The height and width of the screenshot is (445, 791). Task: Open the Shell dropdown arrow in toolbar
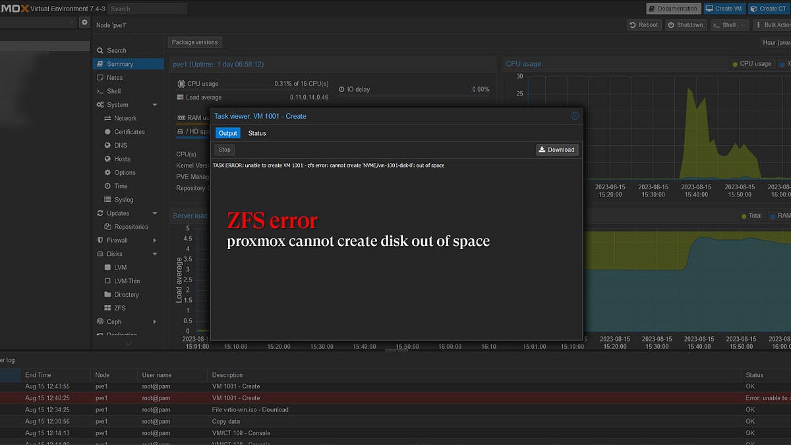click(x=743, y=25)
